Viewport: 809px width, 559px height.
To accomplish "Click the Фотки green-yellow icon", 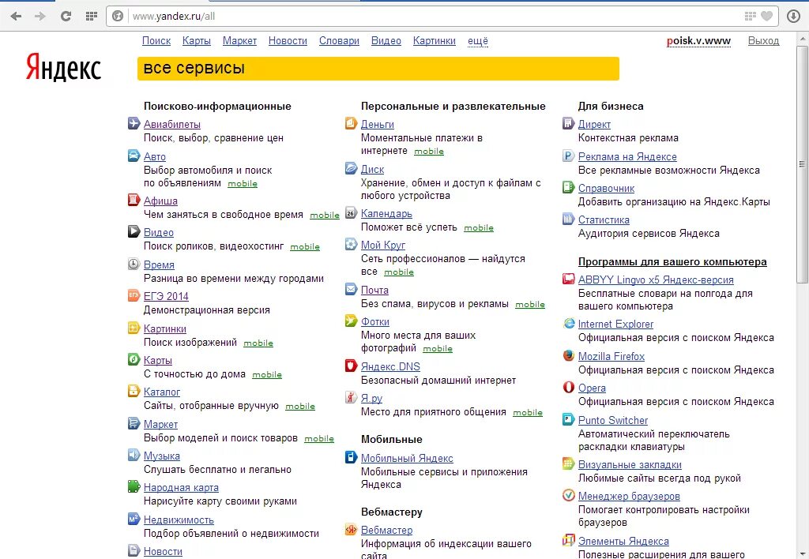I will (351, 321).
